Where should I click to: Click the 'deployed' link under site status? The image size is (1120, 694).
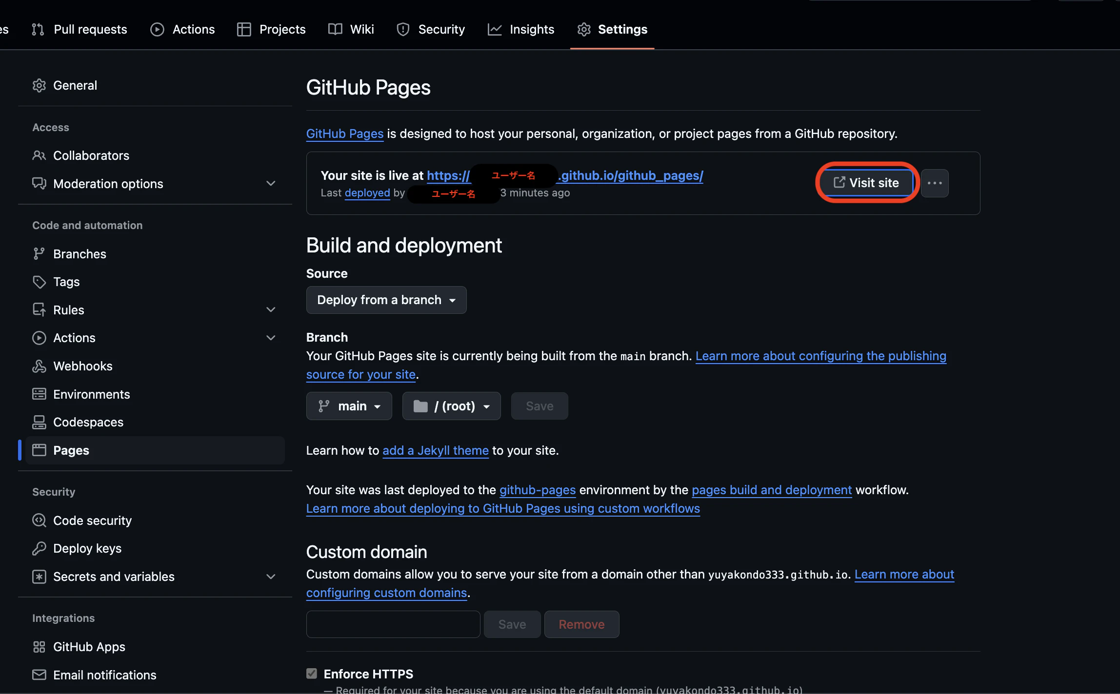pos(367,193)
